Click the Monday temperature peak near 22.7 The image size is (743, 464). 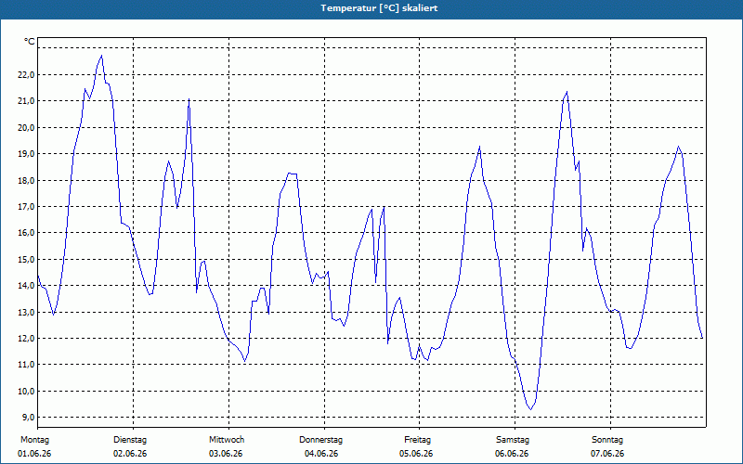click(101, 56)
